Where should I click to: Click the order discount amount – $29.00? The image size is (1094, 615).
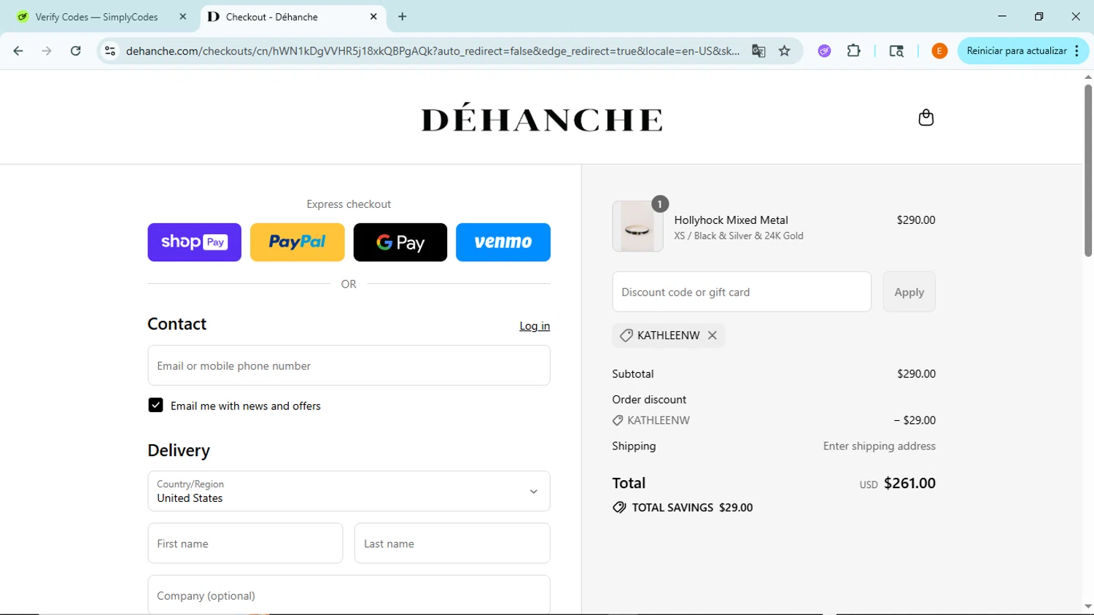tap(915, 420)
